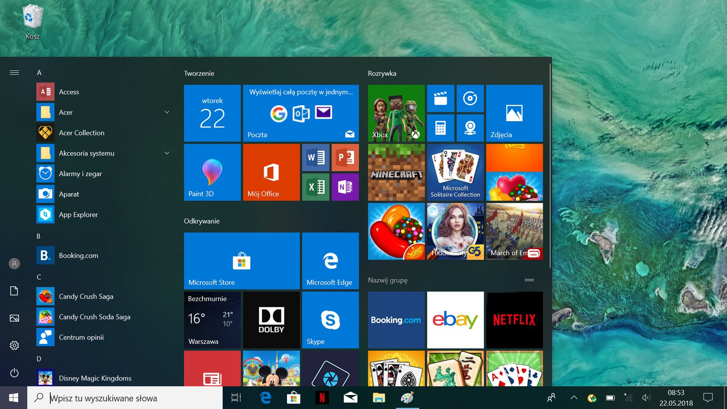Open Xbox tile
Viewport: 727px width, 409px height.
point(396,113)
